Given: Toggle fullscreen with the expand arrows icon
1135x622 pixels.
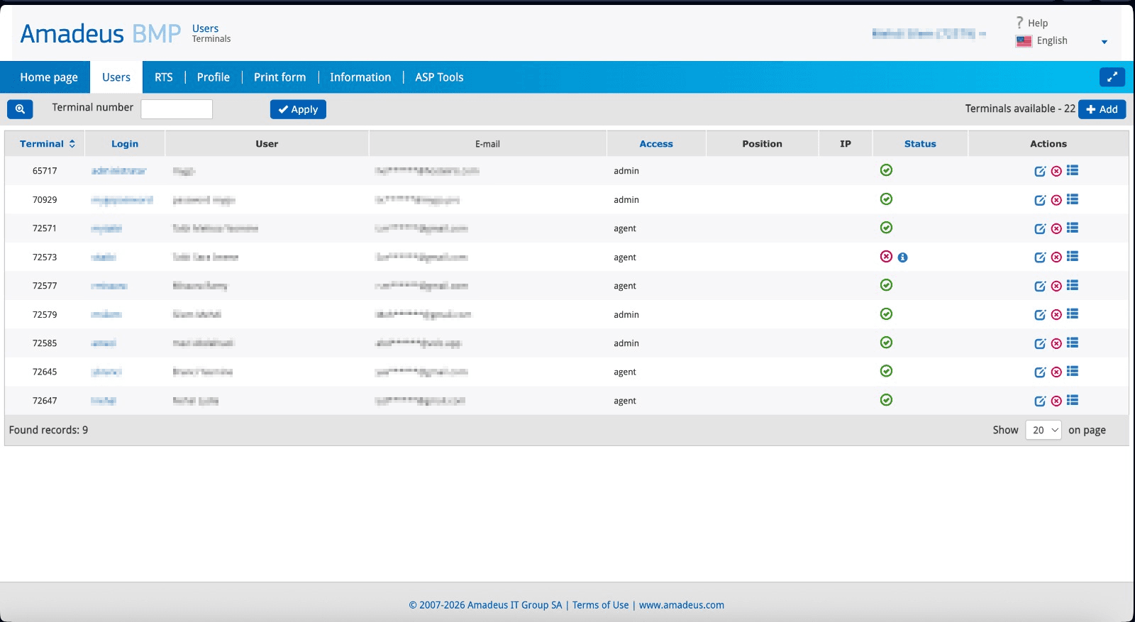Looking at the screenshot, I should coord(1112,77).
